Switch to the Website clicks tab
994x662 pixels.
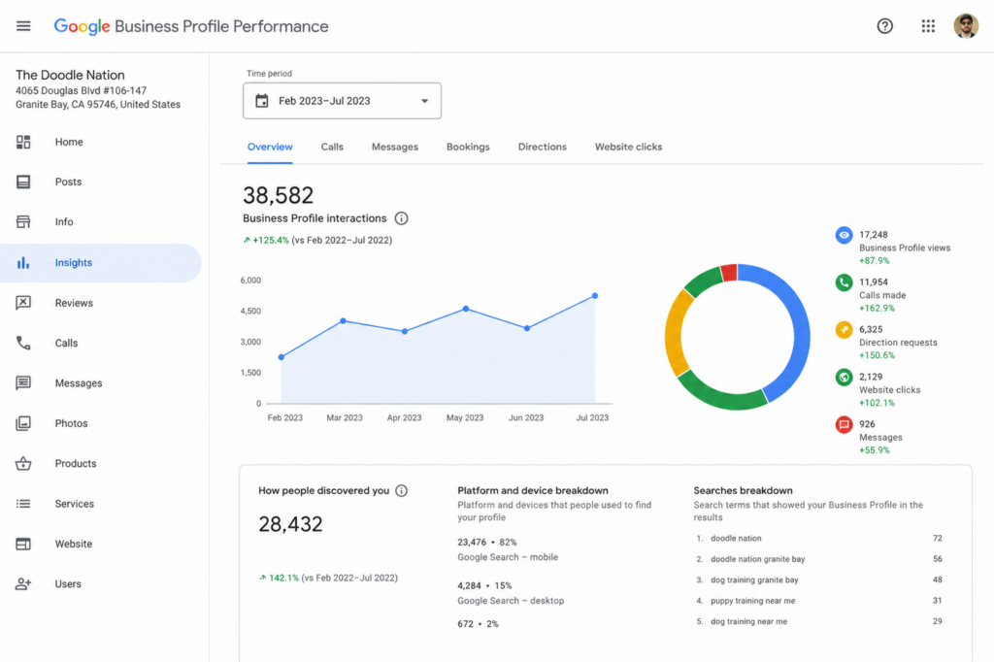[628, 148]
